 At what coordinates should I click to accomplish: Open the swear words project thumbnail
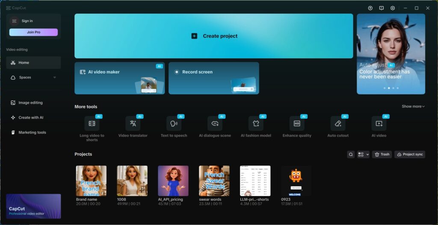pyautogui.click(x=214, y=181)
